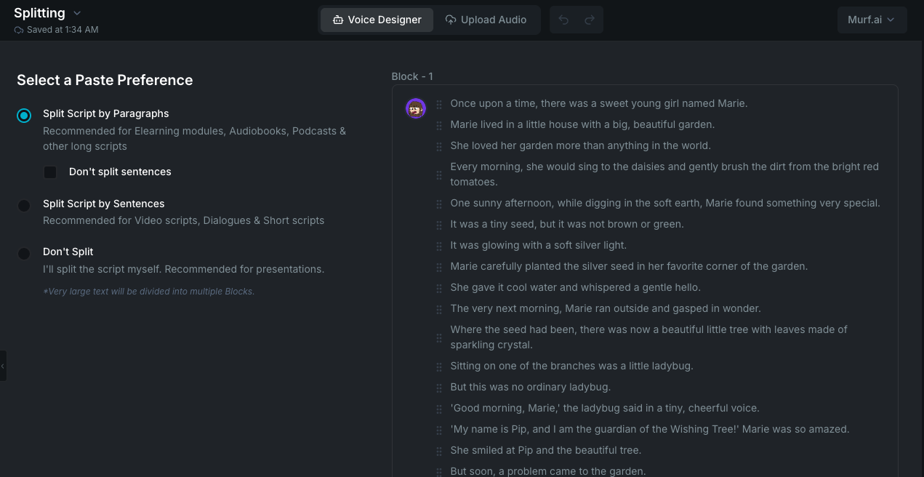Click drag handle beside 'Sitting on one' line
924x477 pixels.
click(x=439, y=367)
